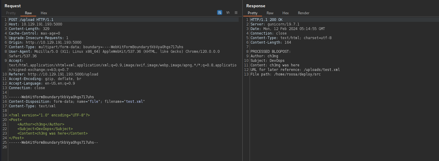Image resolution: width=439 pixels, height=161 pixels.
Task: Click 'Content-Type: text/html; charset=utf-8' response header
Action: 291,38
